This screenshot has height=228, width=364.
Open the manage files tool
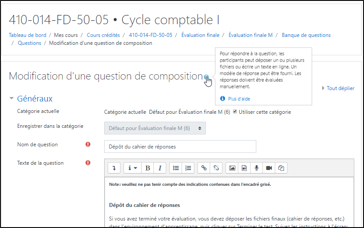(281, 168)
